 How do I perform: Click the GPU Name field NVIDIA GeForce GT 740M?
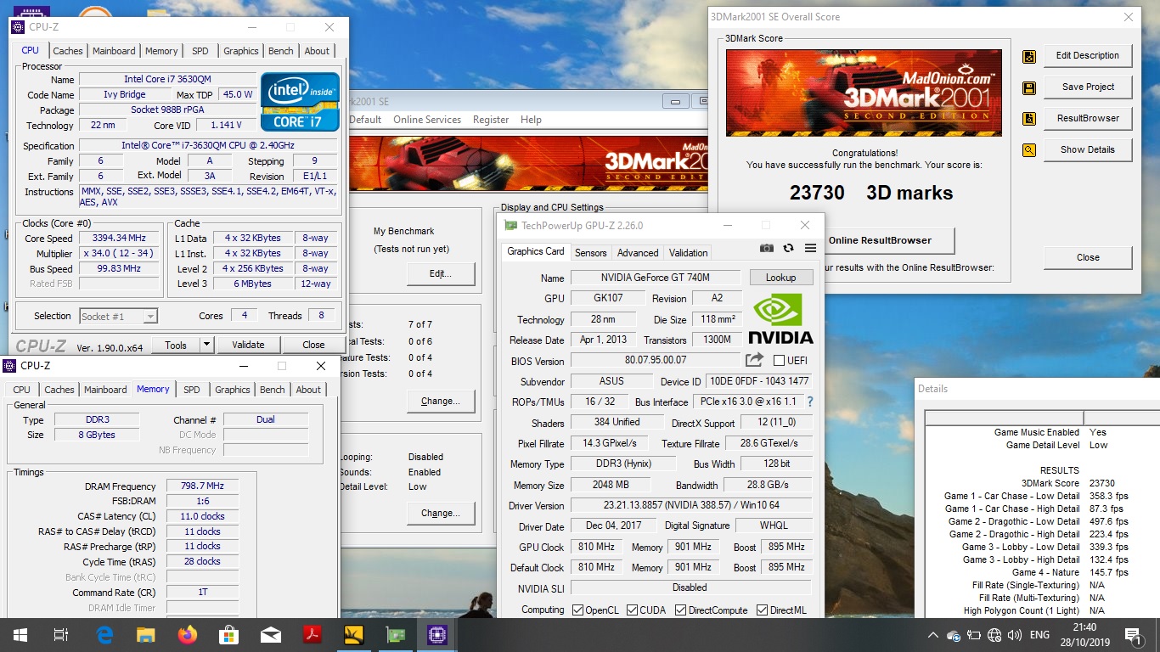point(656,278)
